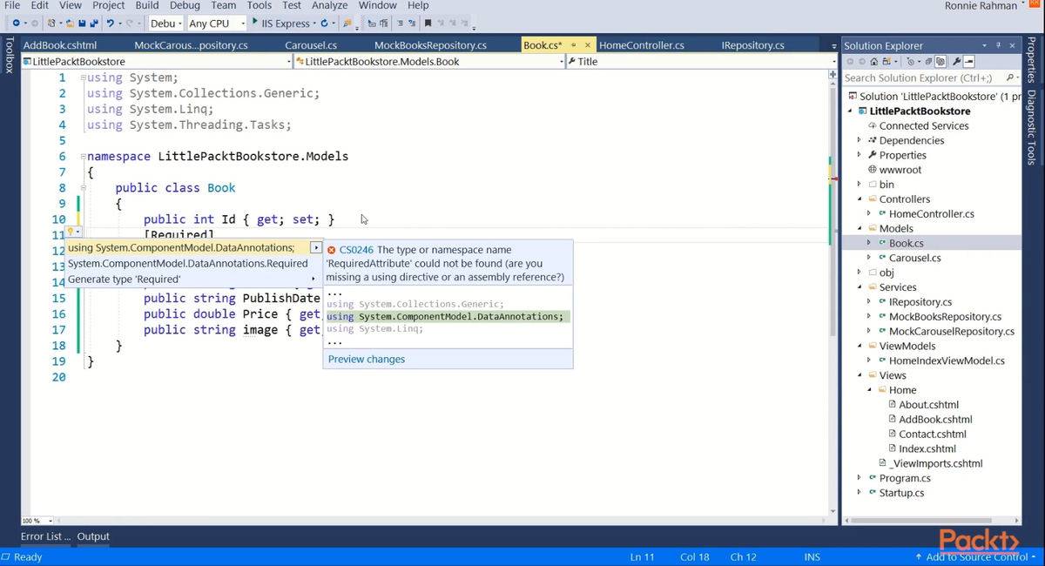Click the search magnifier icon in Solution Explorer
The height and width of the screenshot is (566, 1045).
[1009, 77]
